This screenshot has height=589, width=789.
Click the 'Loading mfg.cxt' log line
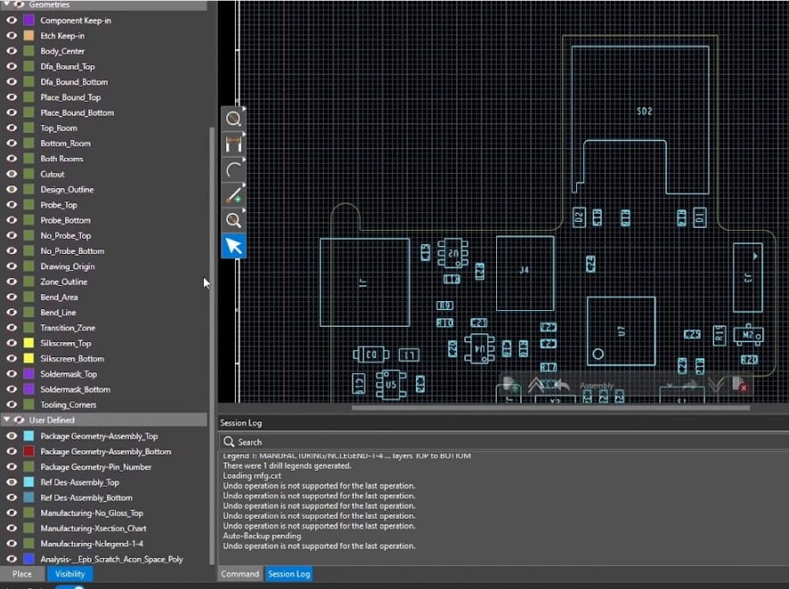(x=252, y=476)
